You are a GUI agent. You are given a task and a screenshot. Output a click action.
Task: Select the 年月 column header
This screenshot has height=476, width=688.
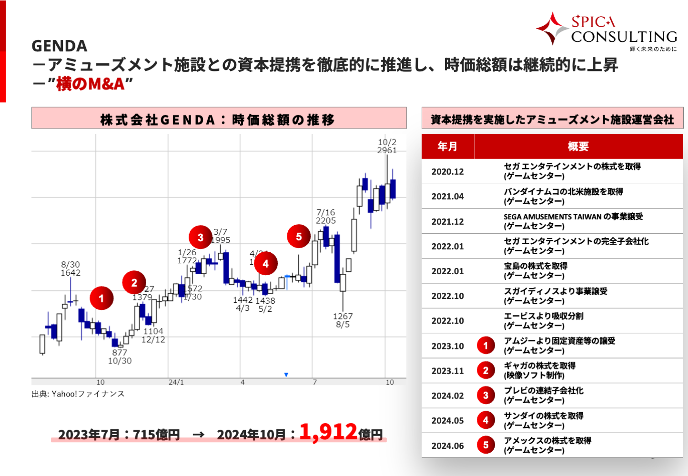click(448, 146)
